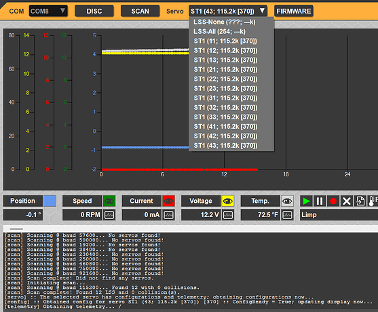Open the Temp graph icon beside 72.5 °F
The image size is (378, 312).
click(287, 215)
